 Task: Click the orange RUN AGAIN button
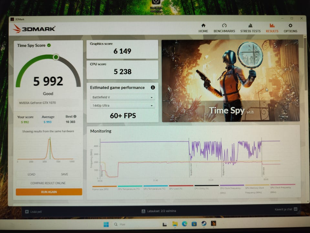tap(49, 192)
